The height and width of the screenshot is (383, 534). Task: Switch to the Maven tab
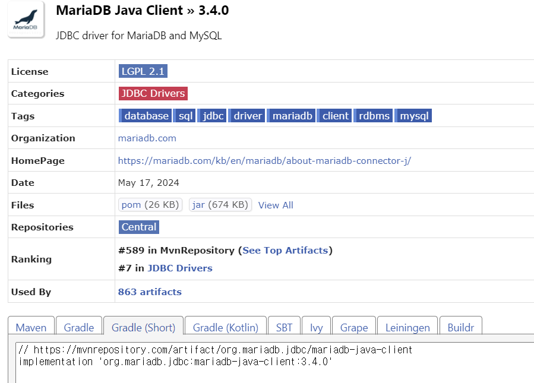tap(31, 326)
